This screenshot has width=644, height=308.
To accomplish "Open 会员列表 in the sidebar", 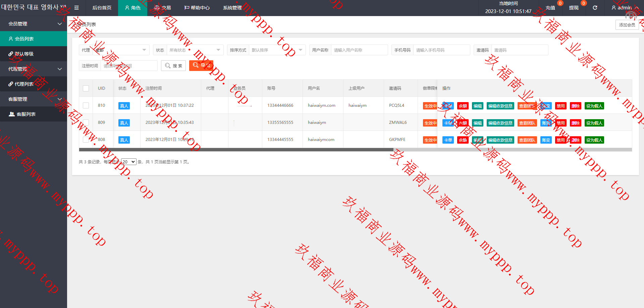I will point(34,39).
